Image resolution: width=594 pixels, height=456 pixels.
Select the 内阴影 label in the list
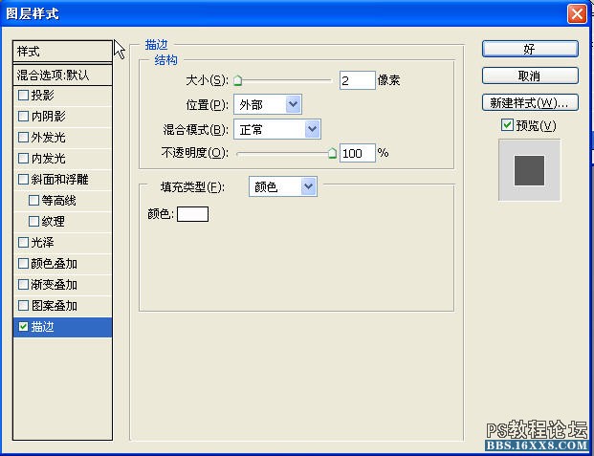click(x=48, y=117)
